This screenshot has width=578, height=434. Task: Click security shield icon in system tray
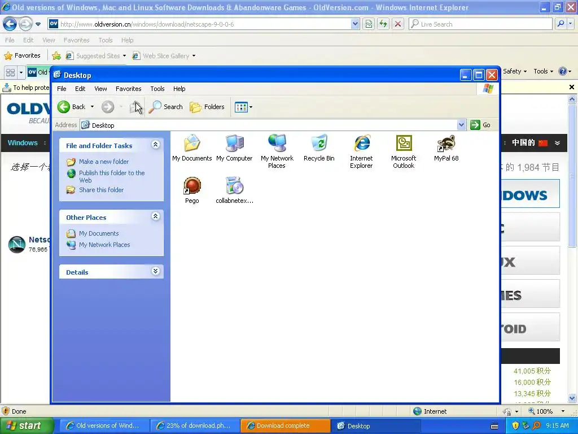pos(515,426)
